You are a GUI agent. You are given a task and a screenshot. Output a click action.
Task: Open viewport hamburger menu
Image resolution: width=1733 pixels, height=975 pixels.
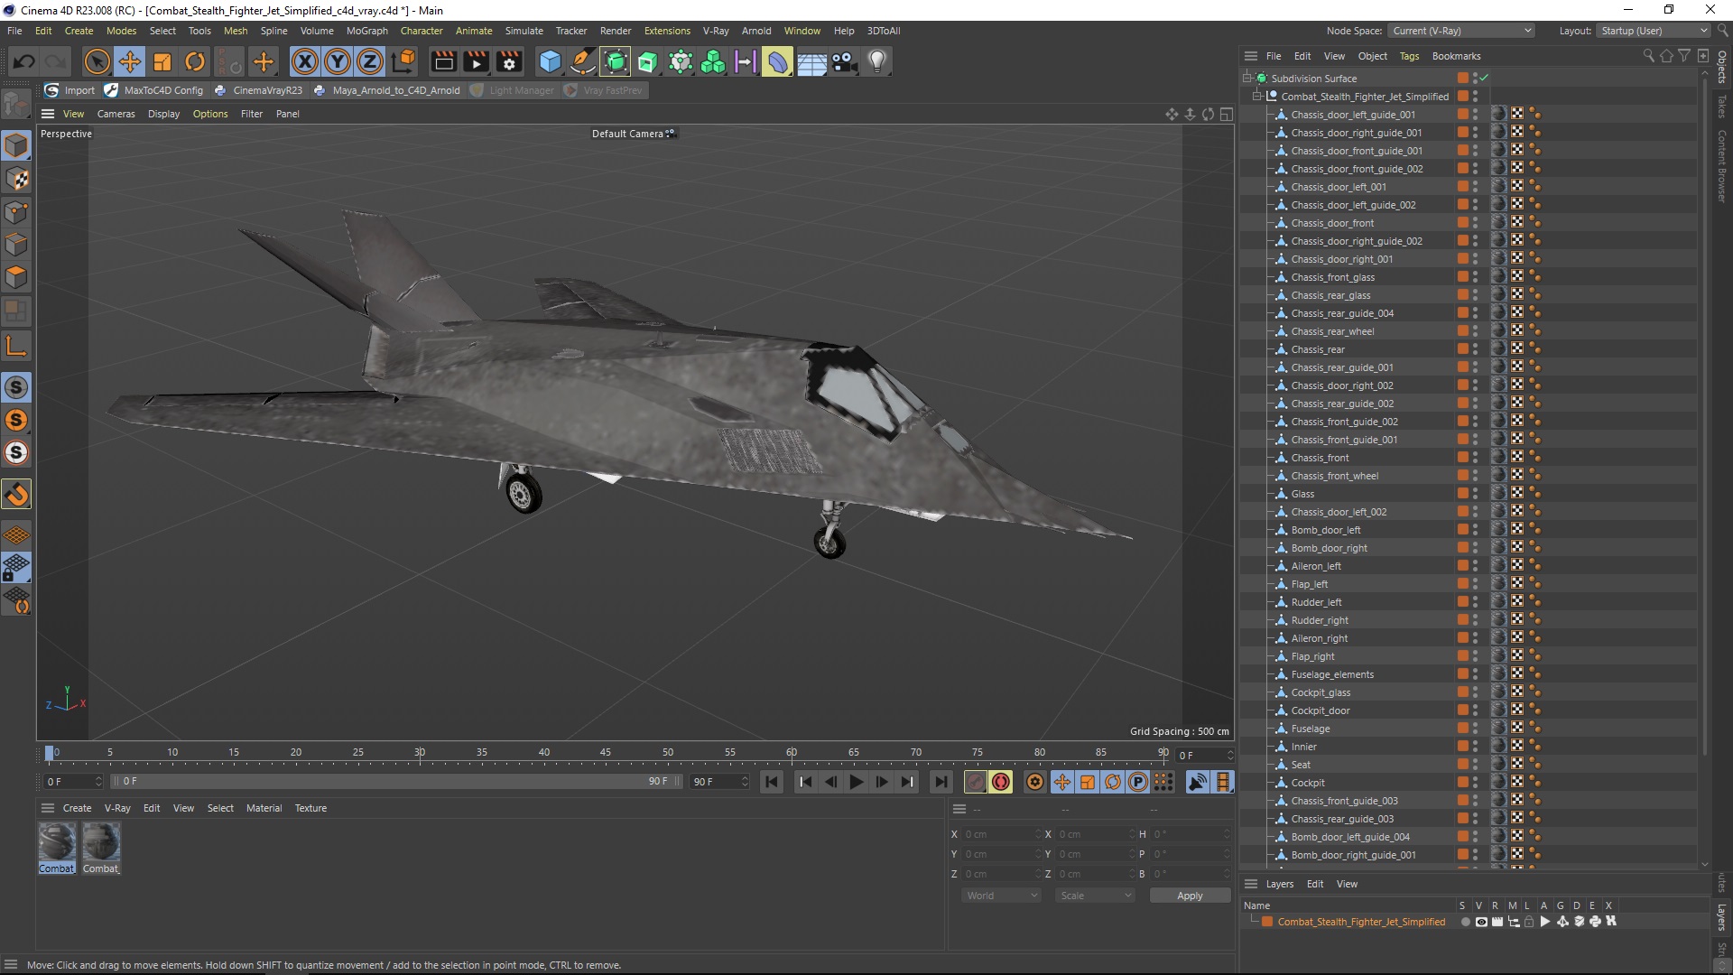pos(48,114)
